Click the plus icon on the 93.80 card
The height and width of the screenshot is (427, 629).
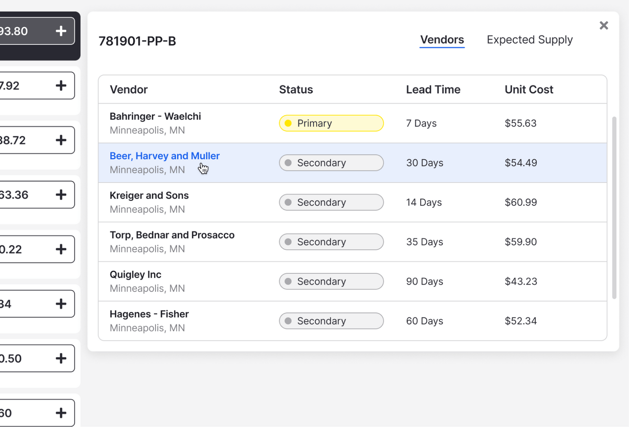pyautogui.click(x=61, y=31)
